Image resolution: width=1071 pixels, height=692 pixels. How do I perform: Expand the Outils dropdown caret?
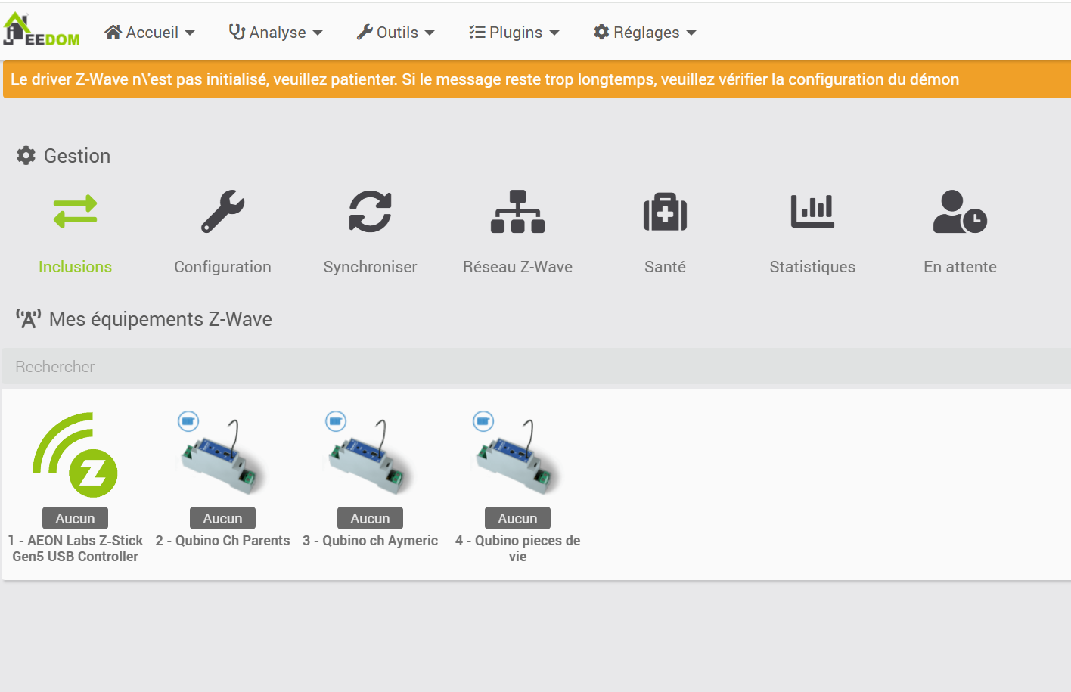pos(430,33)
